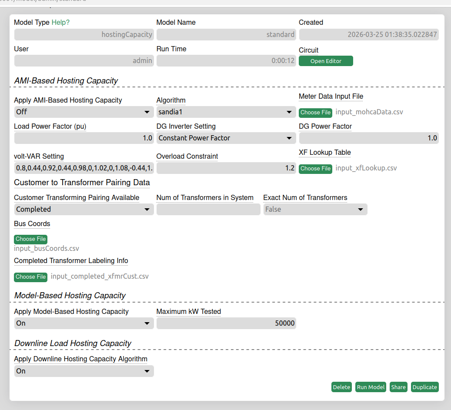This screenshot has height=410, width=451.
Task: Click the input_busCoords.csv file name
Action: point(47,248)
